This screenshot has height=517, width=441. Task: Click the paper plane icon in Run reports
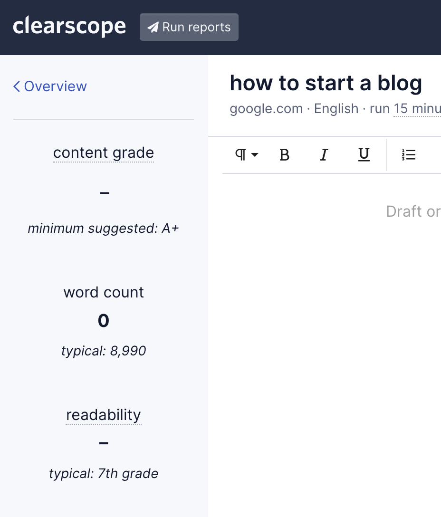153,28
